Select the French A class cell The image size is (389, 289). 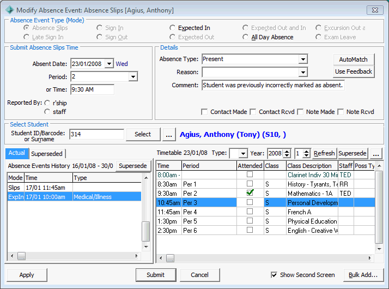click(312, 212)
